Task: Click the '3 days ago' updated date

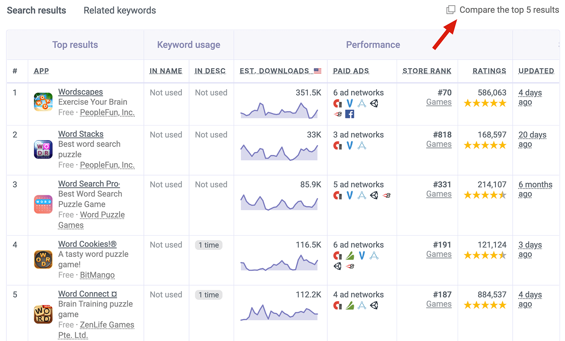Action: click(x=530, y=249)
